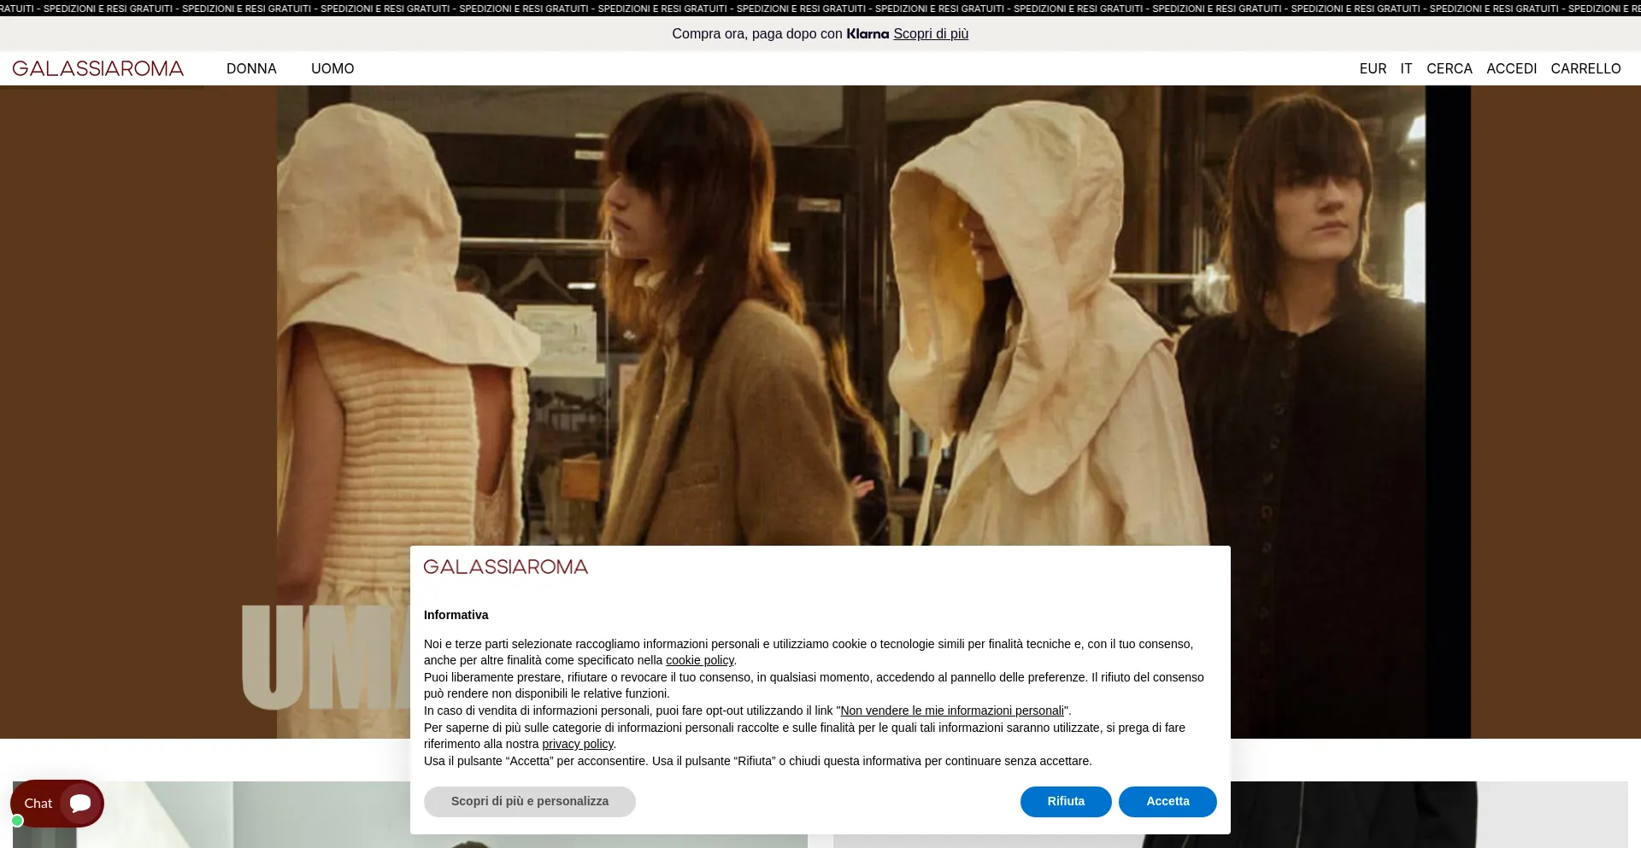
Task: Open "Non vendere le mie informazioni personali" link
Action: (x=952, y=711)
